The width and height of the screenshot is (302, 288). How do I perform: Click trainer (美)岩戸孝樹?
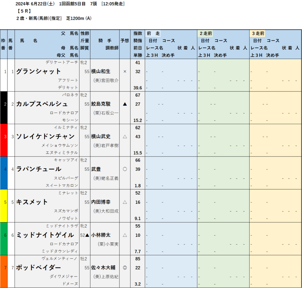click(x=106, y=146)
